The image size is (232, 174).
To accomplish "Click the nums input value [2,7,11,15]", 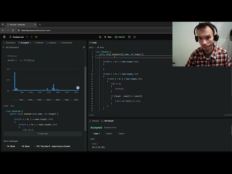I will coord(98,147).
